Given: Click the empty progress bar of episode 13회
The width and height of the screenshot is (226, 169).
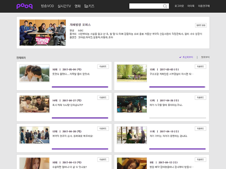Looking at the screenshot, I should pyautogui.click(x=178, y=118).
